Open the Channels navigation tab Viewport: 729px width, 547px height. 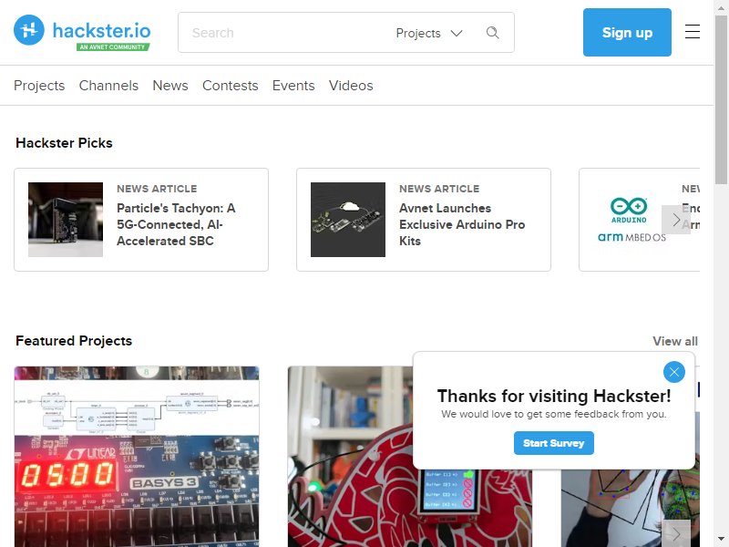(x=108, y=86)
